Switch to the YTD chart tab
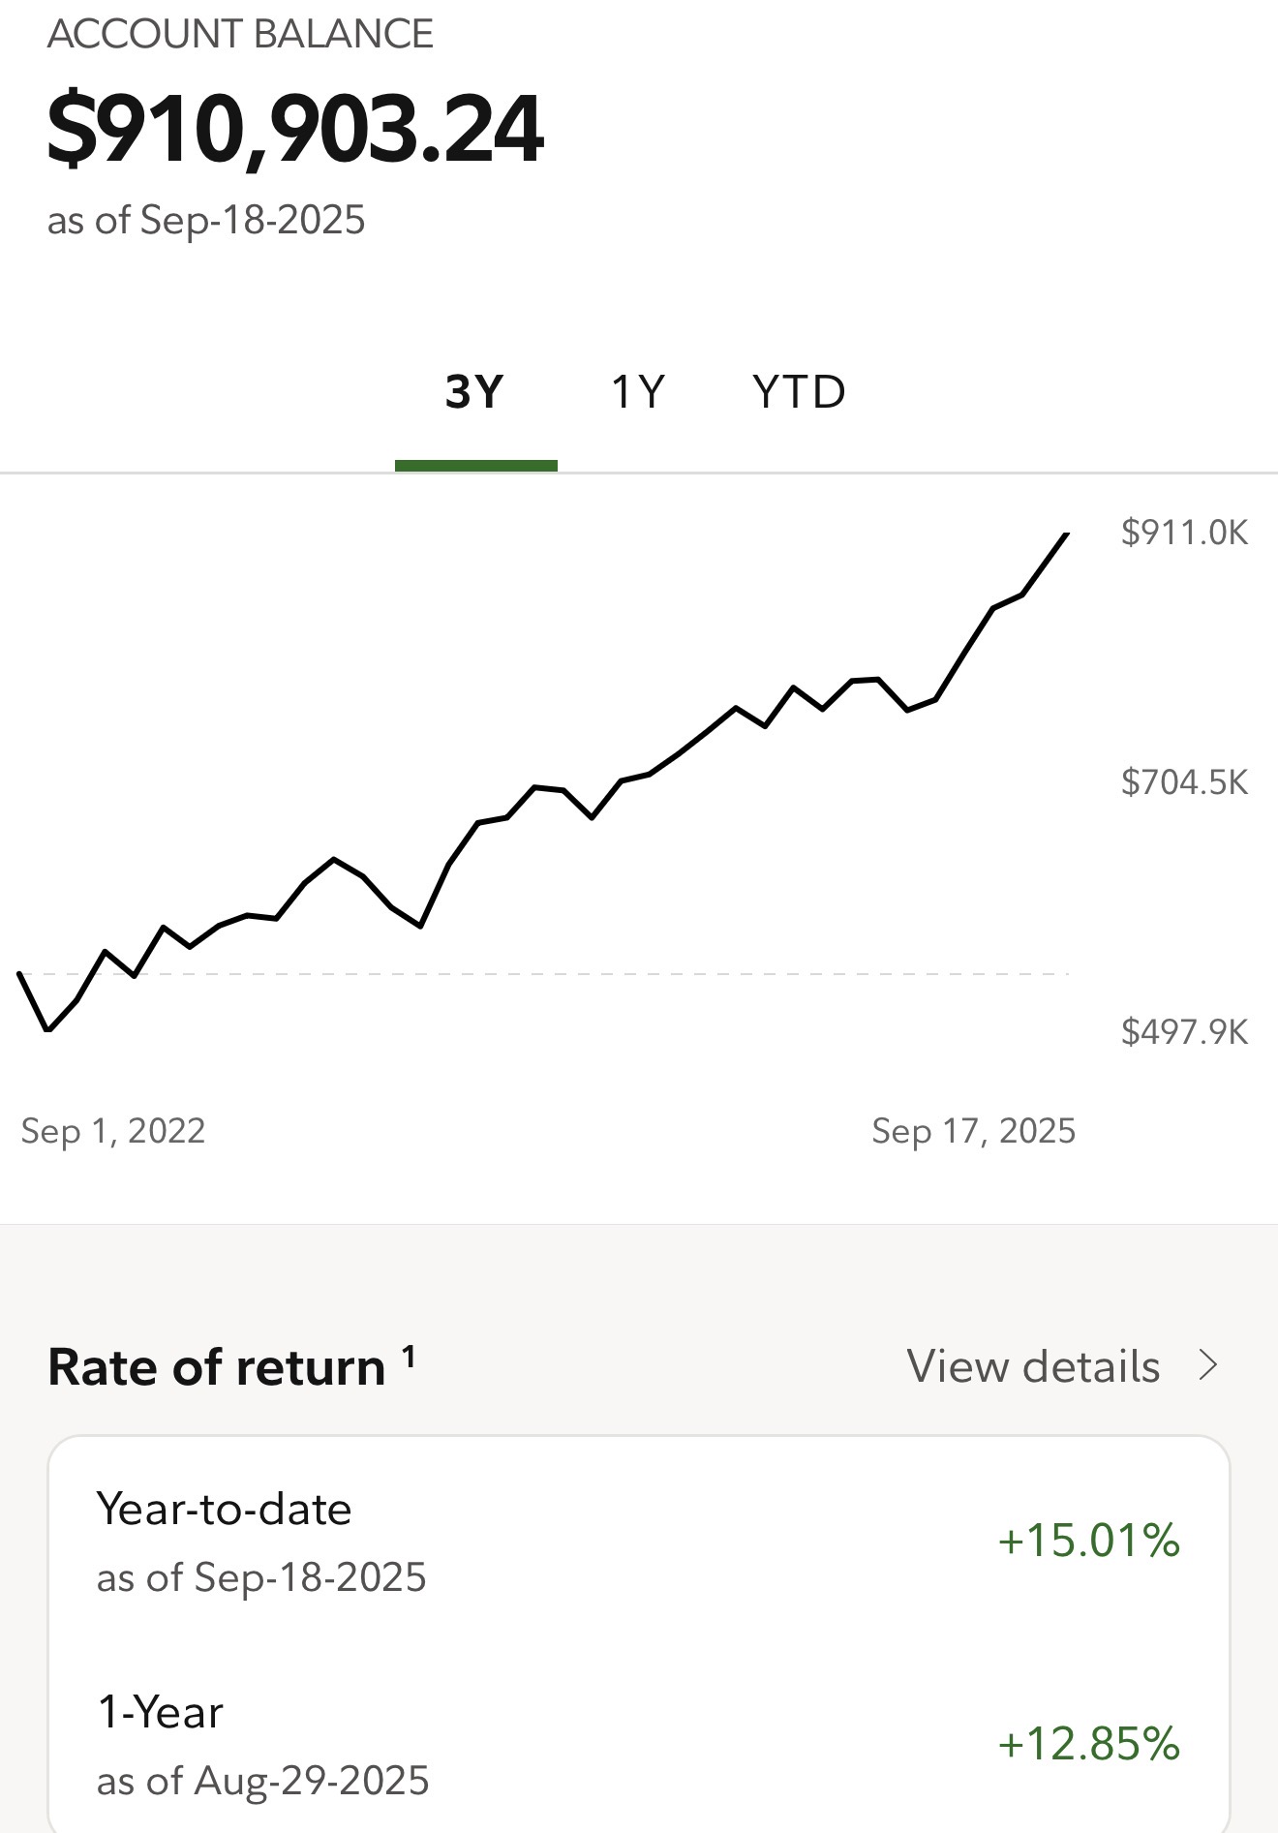The height and width of the screenshot is (1833, 1278). pyautogui.click(x=799, y=392)
